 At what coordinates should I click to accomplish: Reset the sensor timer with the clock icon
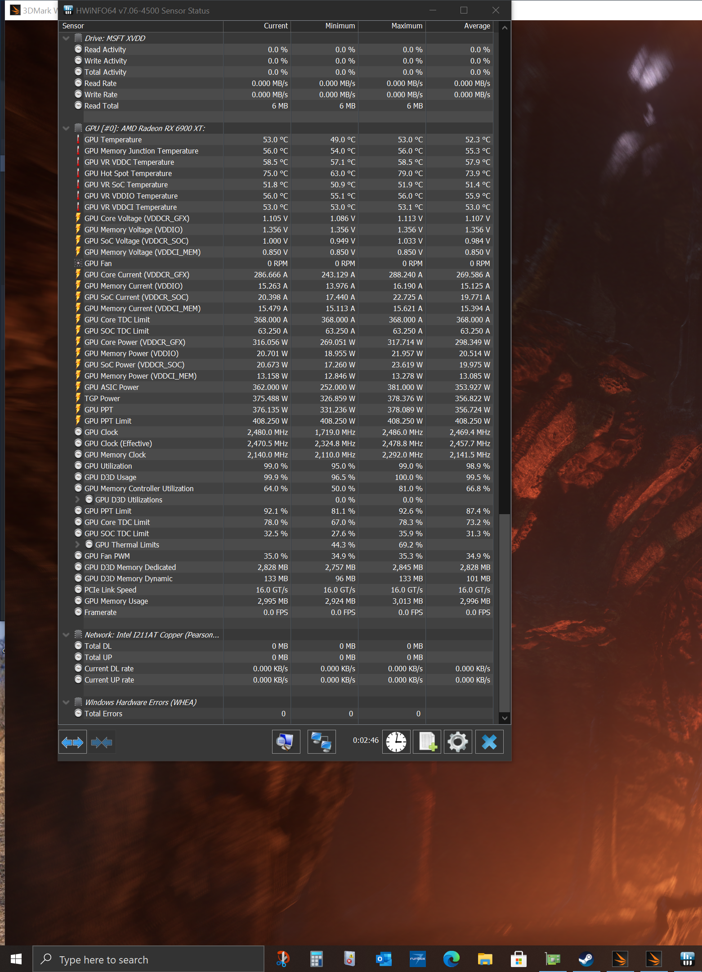pyautogui.click(x=396, y=741)
